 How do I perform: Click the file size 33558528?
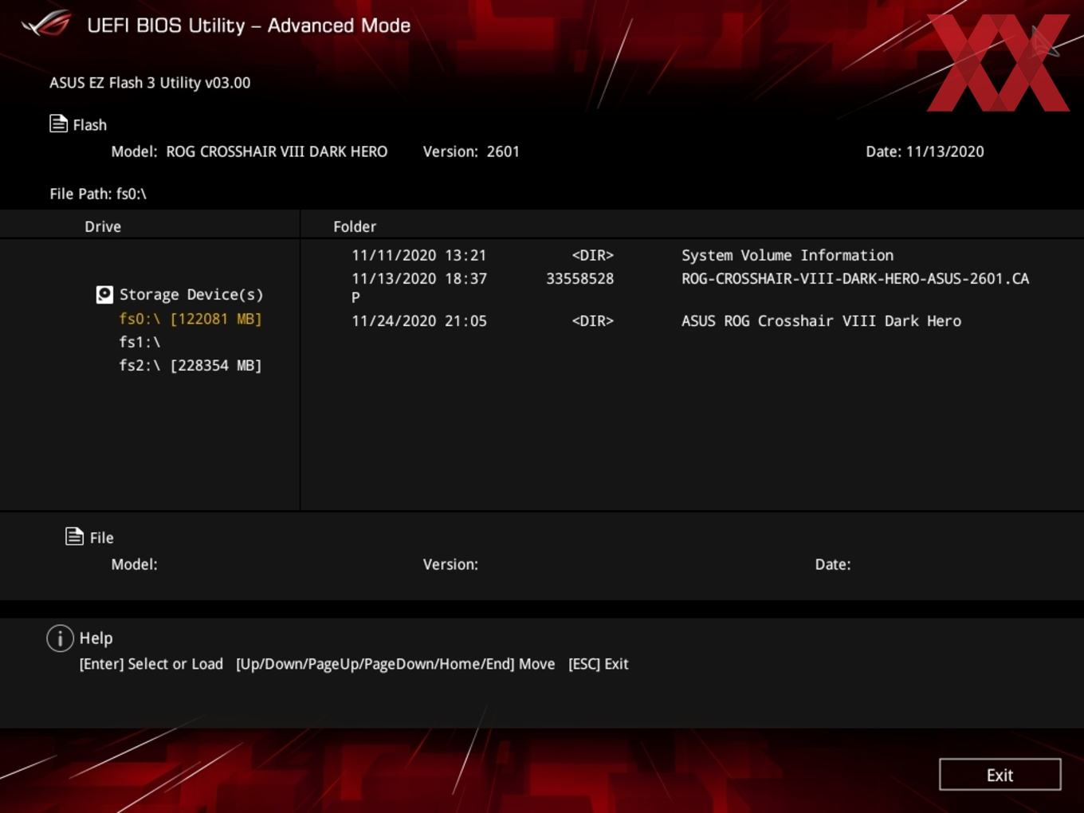click(580, 278)
